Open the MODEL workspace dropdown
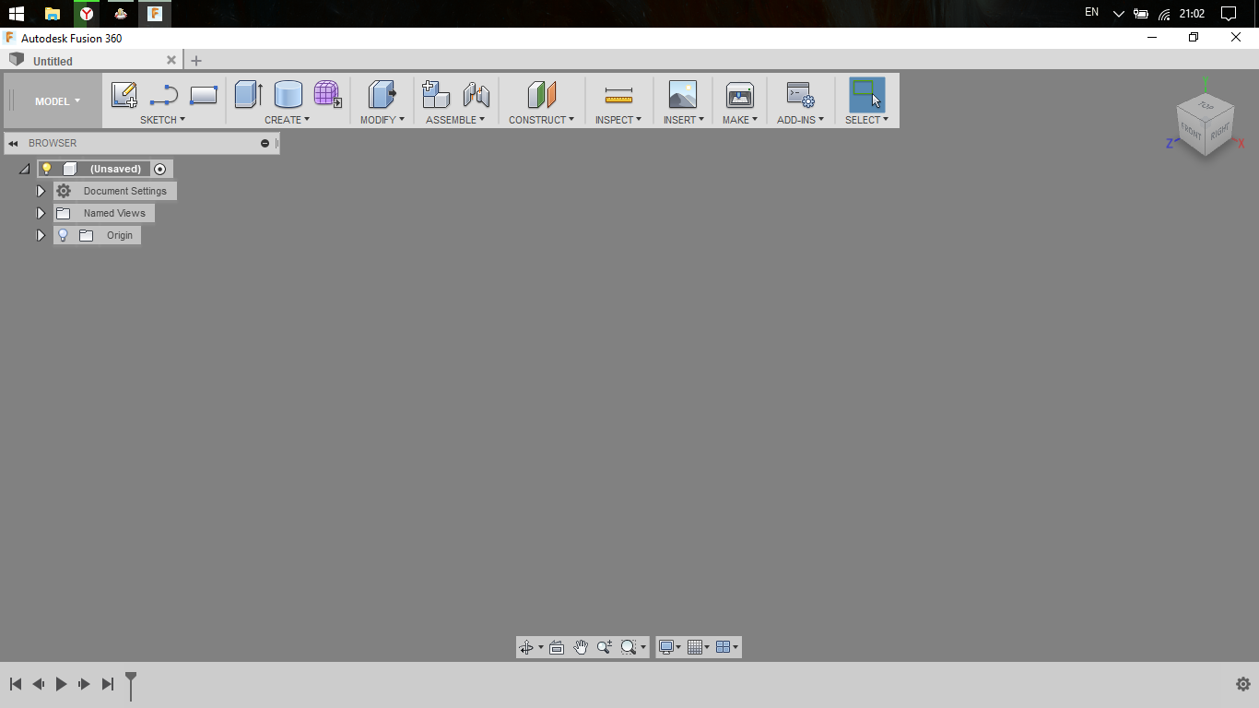The width and height of the screenshot is (1259, 708). pyautogui.click(x=53, y=100)
